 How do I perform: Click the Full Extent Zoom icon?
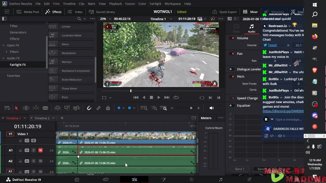(144, 108)
